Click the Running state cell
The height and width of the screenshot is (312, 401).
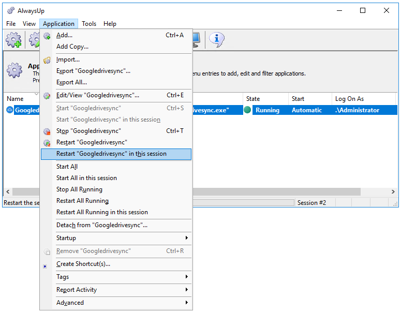[268, 110]
